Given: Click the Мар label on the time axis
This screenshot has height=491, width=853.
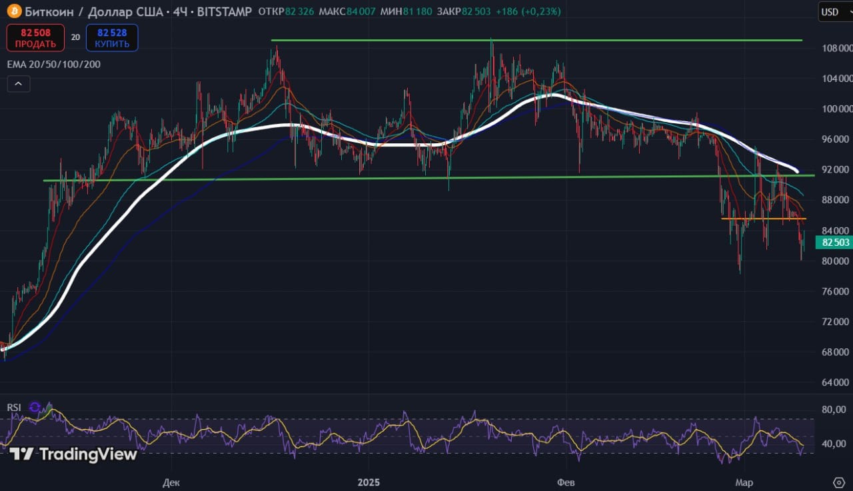Looking at the screenshot, I should pyautogui.click(x=744, y=482).
